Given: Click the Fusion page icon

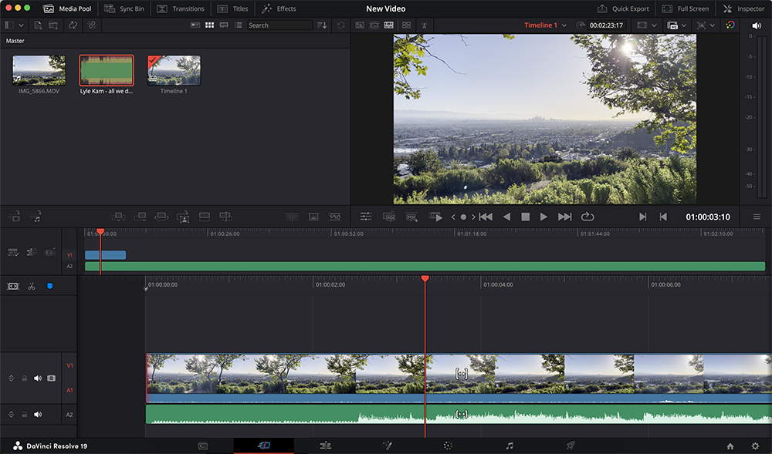Looking at the screenshot, I should [388, 446].
